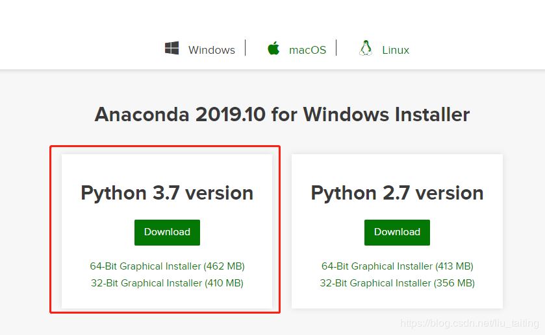The height and width of the screenshot is (335, 545).
Task: Open 32-Bit Graphical Installer (356 MB) link
Action: pyautogui.click(x=397, y=283)
